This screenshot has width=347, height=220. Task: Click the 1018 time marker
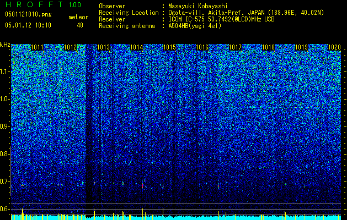tap(269, 47)
